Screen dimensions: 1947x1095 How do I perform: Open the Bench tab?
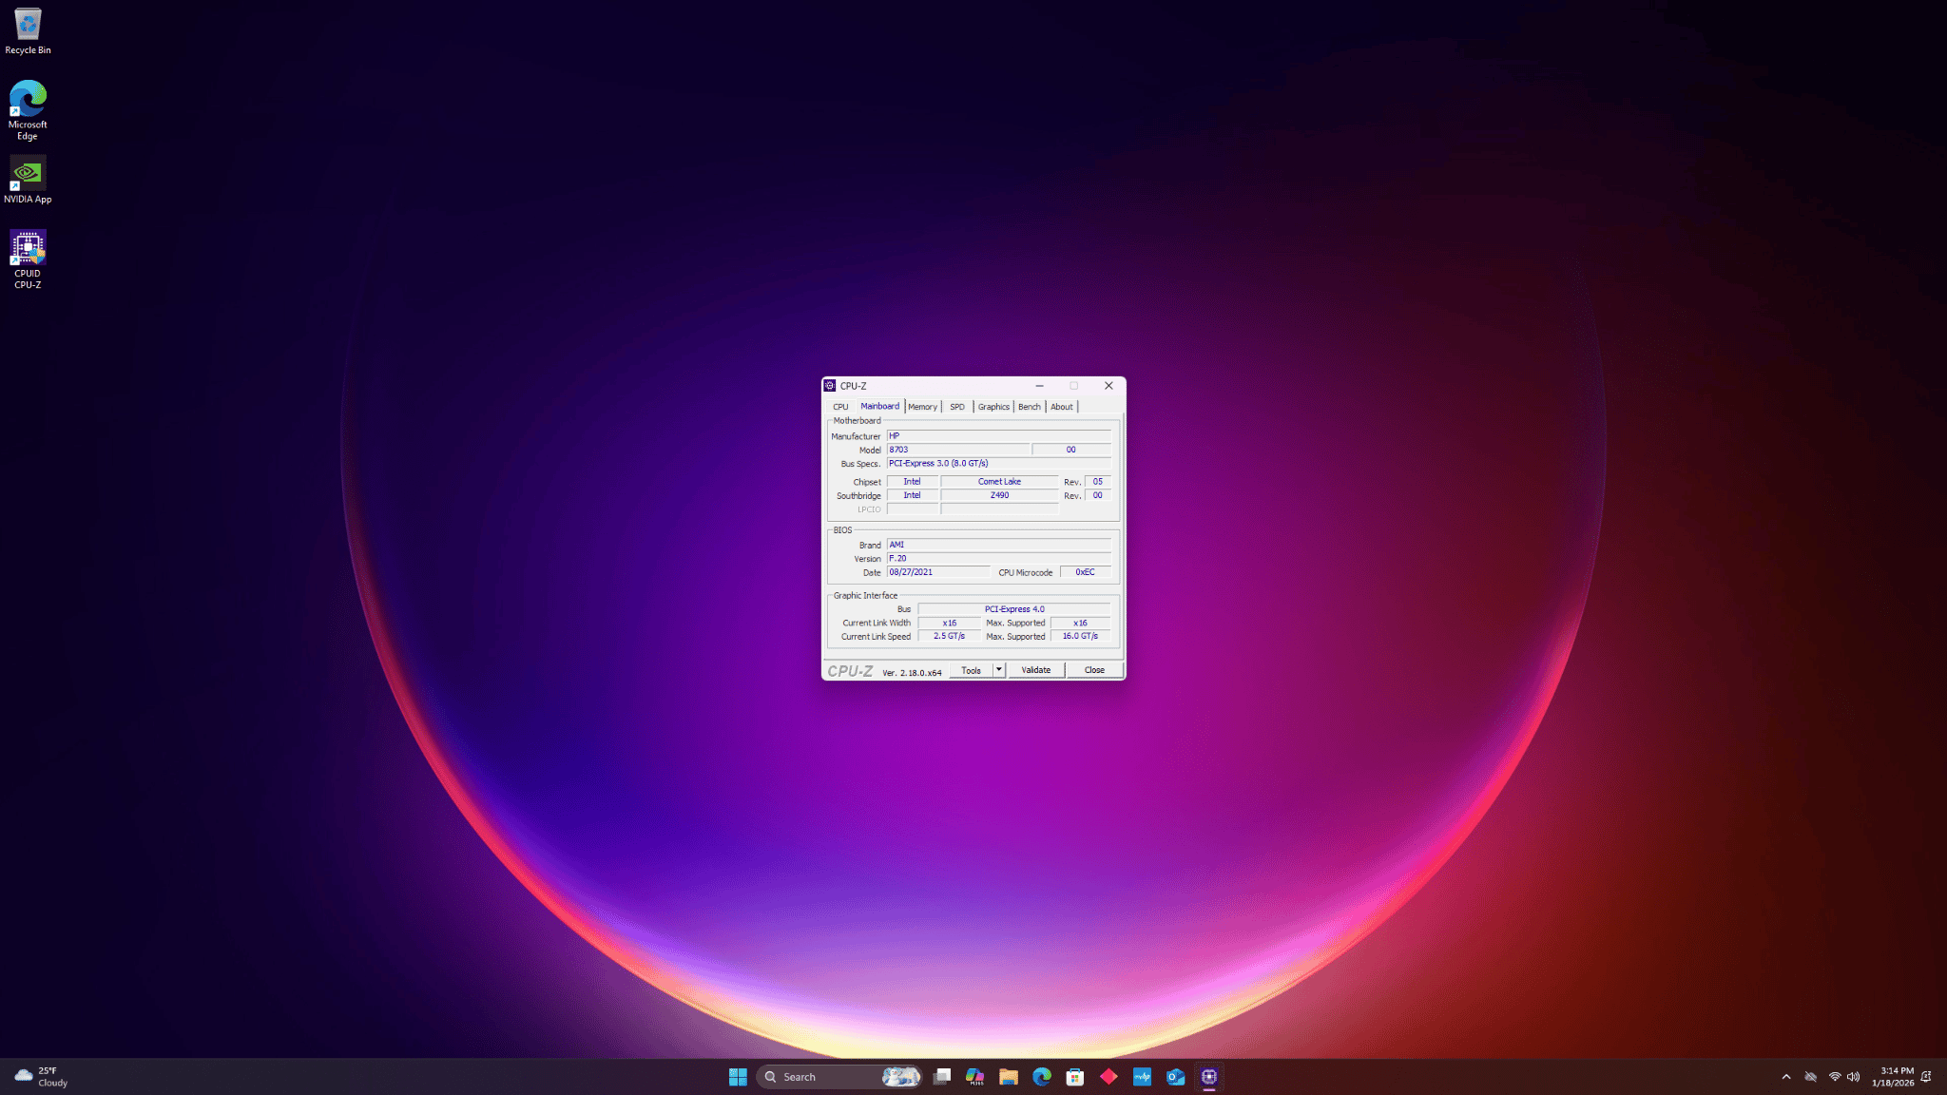pyautogui.click(x=1030, y=407)
